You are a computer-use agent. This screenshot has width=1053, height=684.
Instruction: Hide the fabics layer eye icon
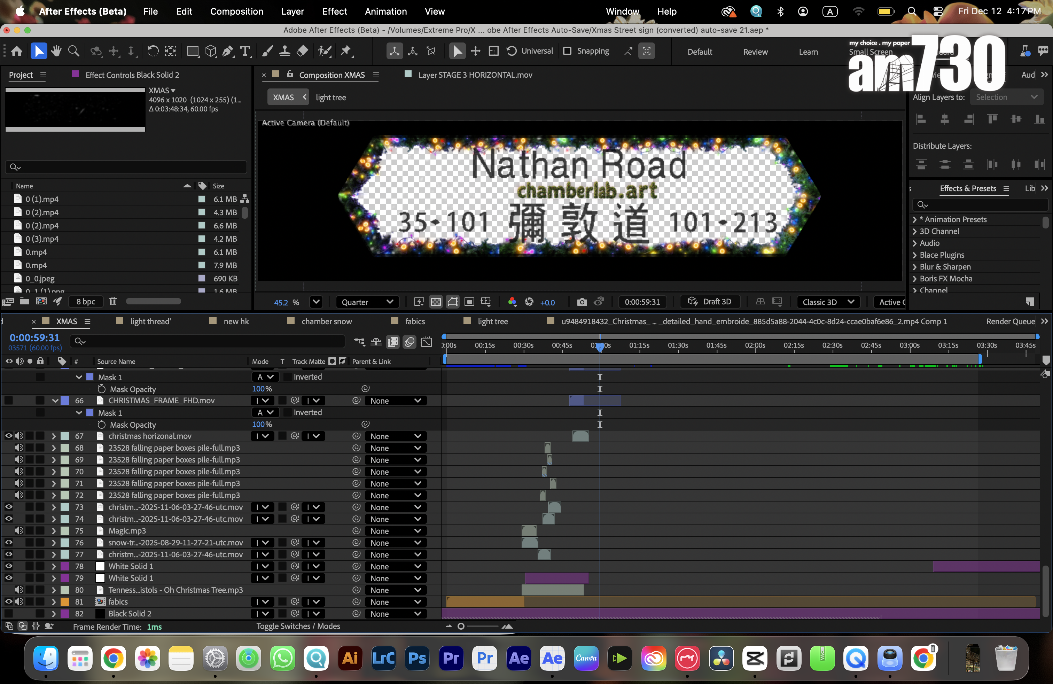[x=8, y=602]
